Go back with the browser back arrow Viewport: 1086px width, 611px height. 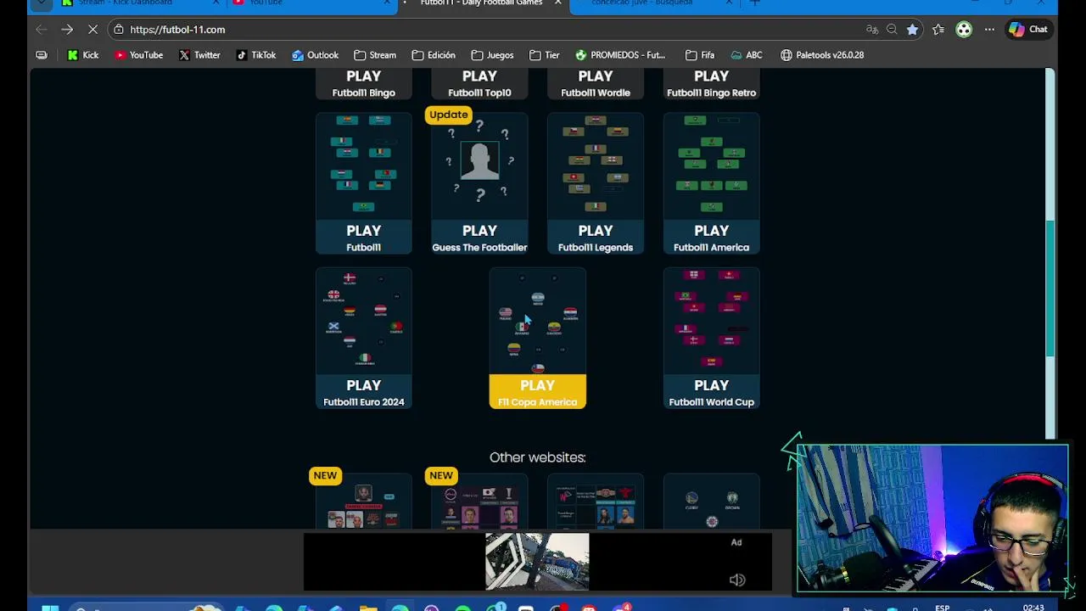pos(42,30)
